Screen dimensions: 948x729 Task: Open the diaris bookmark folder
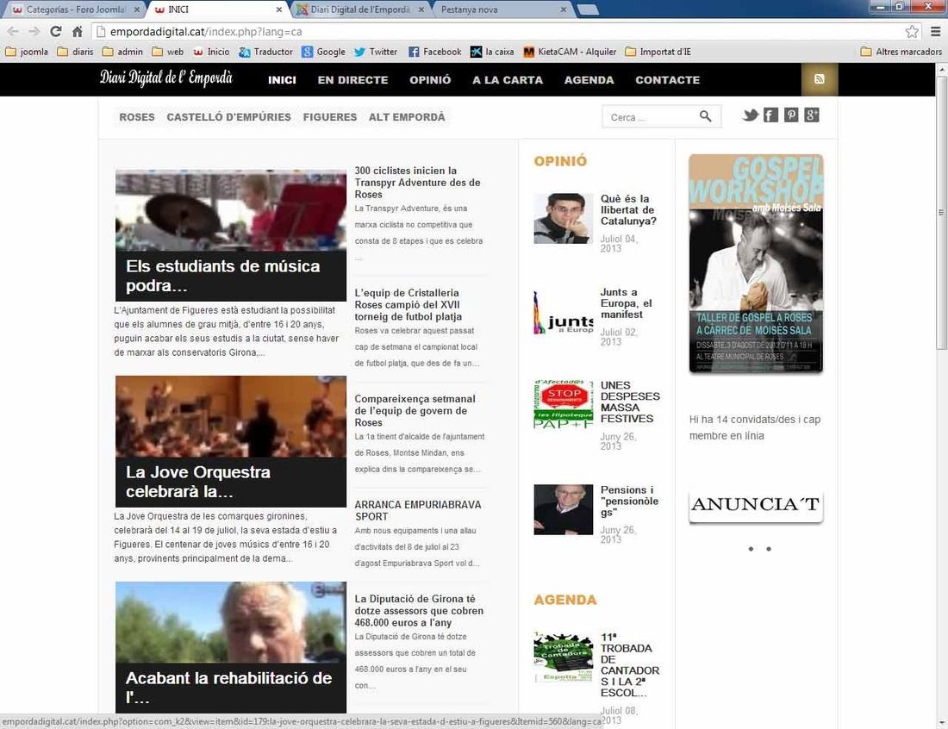[76, 52]
